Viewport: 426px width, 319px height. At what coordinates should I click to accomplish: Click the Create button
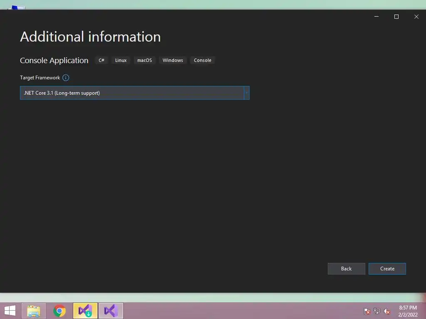click(x=387, y=269)
